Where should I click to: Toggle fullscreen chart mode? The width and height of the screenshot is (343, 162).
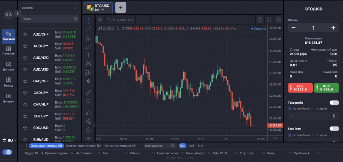click(x=269, y=20)
